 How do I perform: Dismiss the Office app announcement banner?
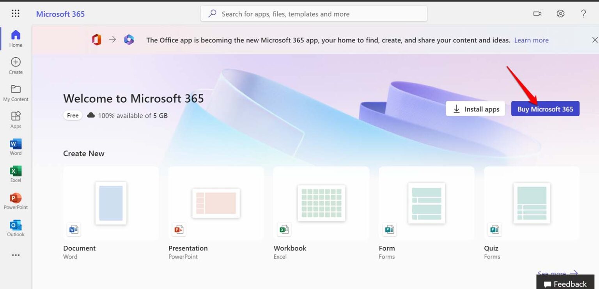[x=595, y=40]
